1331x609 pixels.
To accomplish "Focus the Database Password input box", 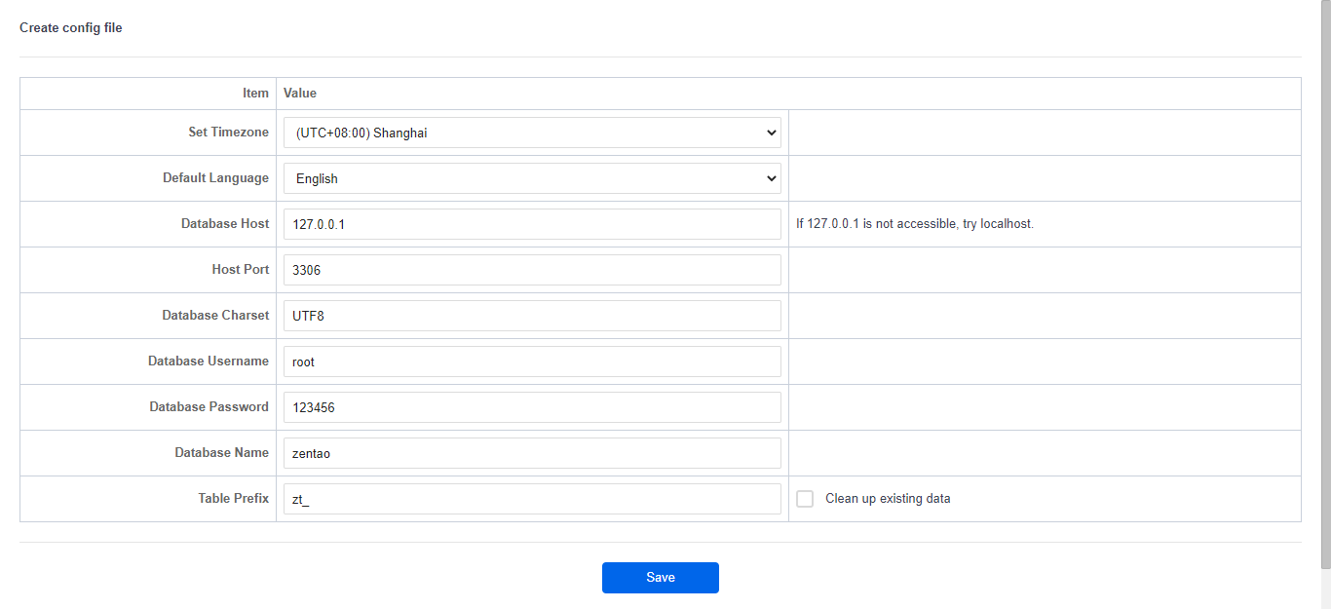I will pos(532,407).
